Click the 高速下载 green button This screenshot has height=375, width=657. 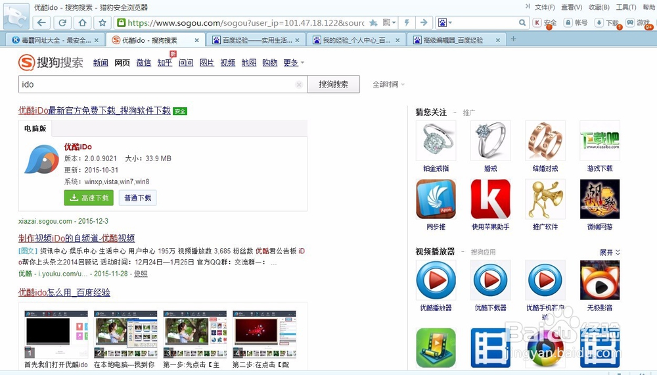click(x=89, y=197)
